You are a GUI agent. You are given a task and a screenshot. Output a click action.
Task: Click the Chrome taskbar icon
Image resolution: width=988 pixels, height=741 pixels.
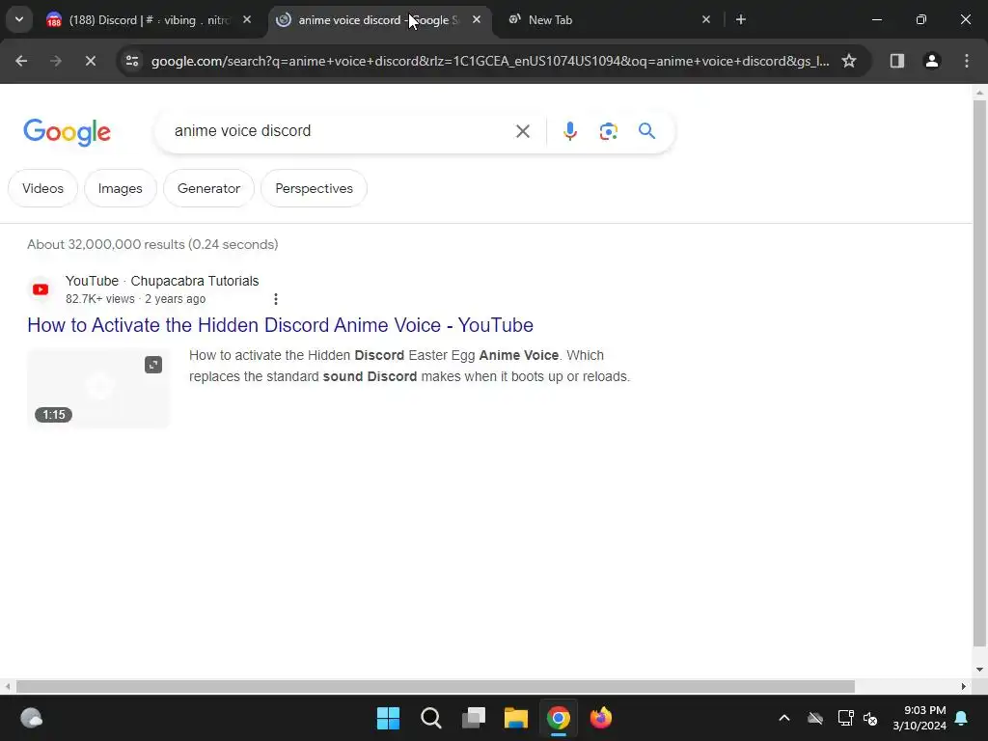(x=559, y=718)
